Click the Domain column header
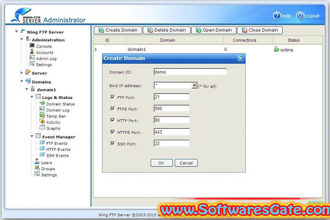This screenshot has height=220, width=330. coord(175,40)
